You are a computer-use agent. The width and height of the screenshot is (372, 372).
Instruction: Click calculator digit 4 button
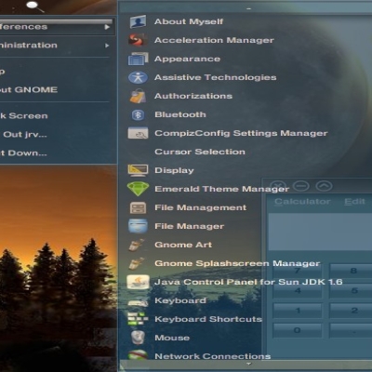pos(298,290)
